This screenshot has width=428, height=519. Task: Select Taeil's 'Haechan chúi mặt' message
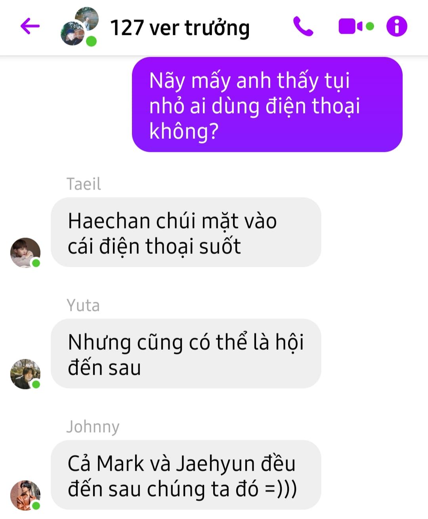(x=186, y=232)
